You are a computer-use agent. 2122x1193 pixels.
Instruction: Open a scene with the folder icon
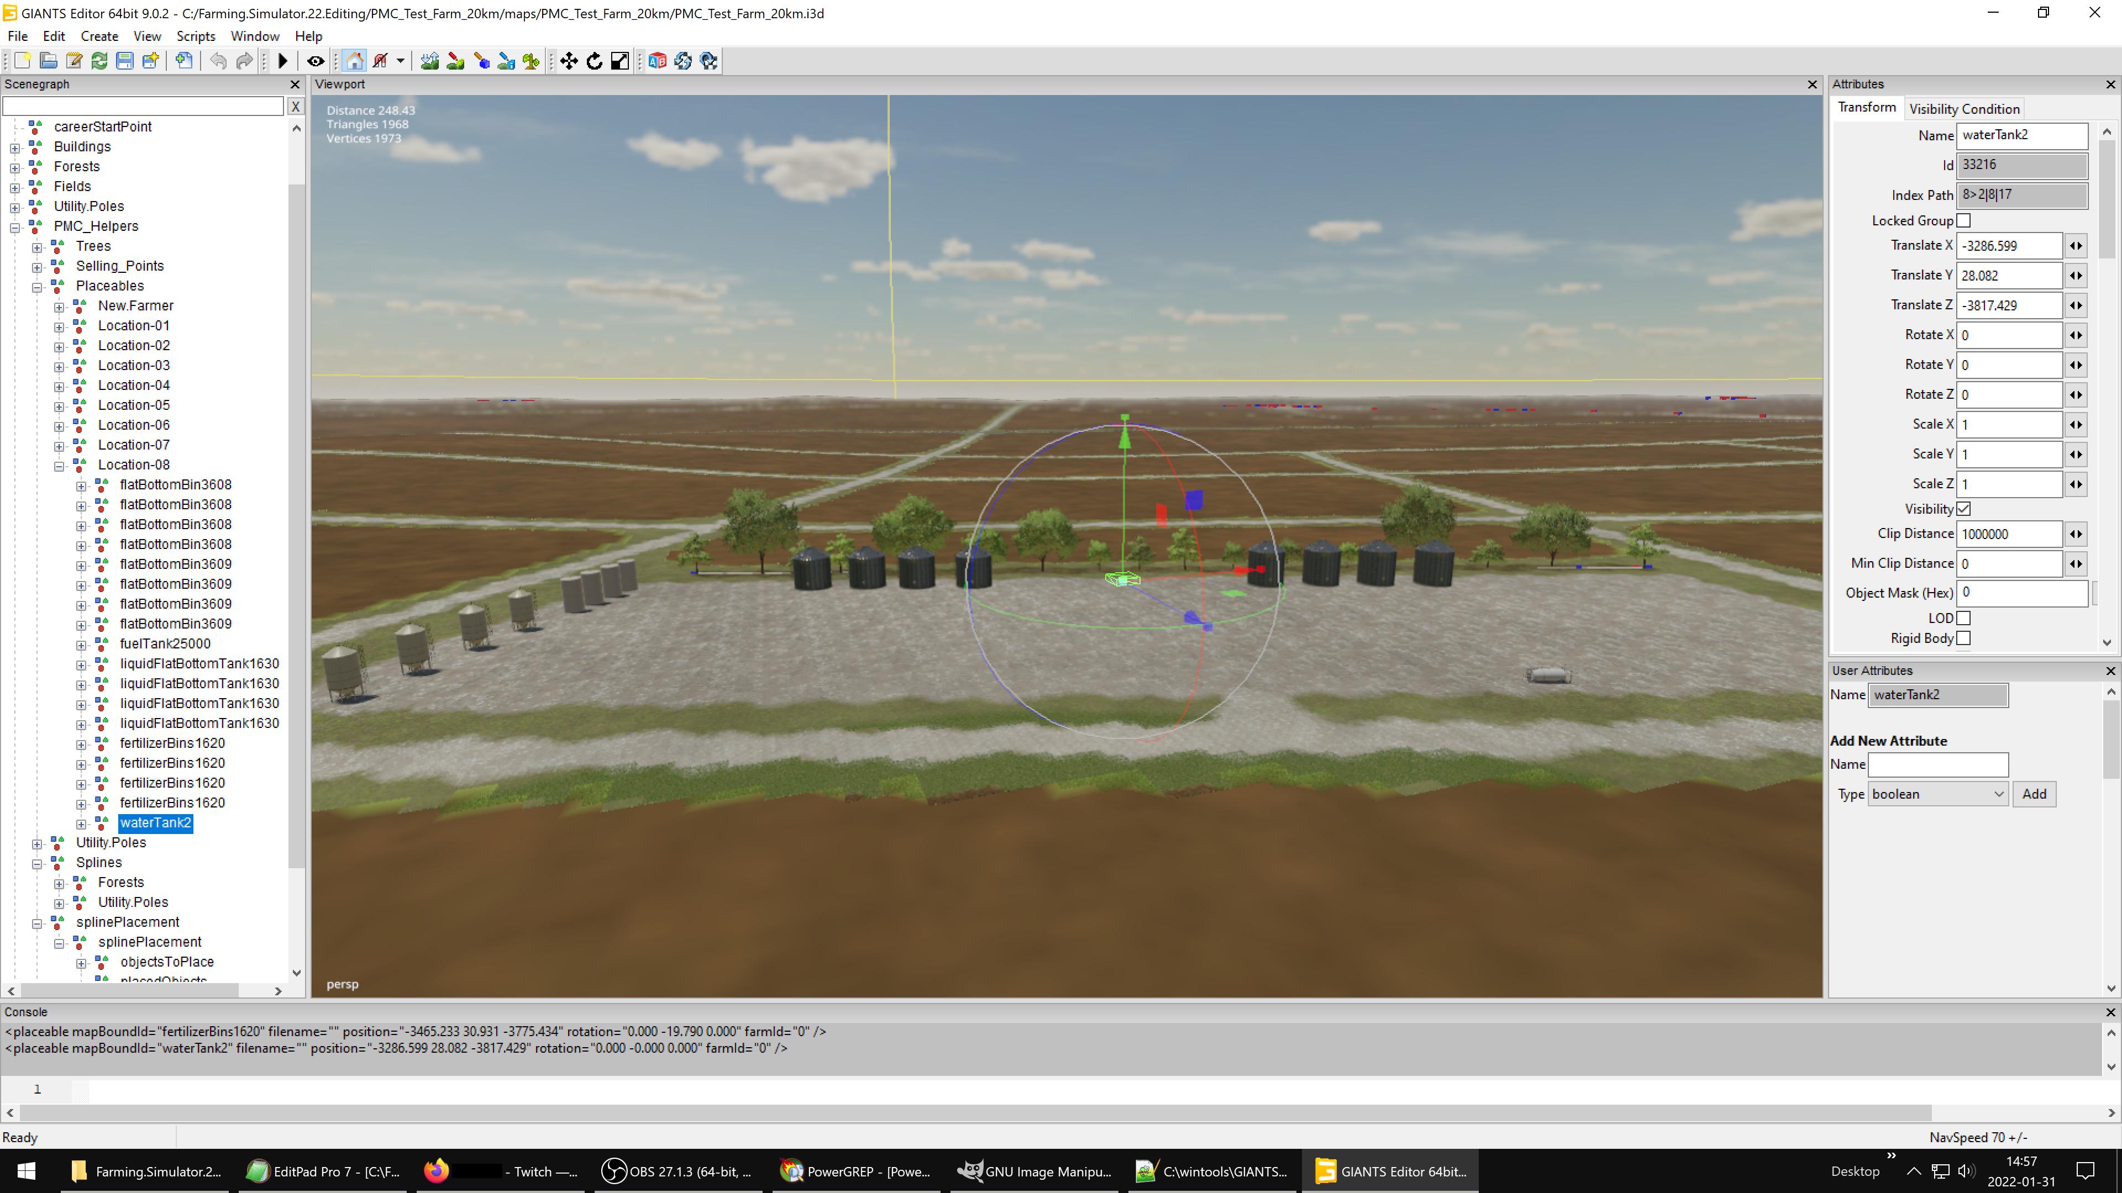49,61
